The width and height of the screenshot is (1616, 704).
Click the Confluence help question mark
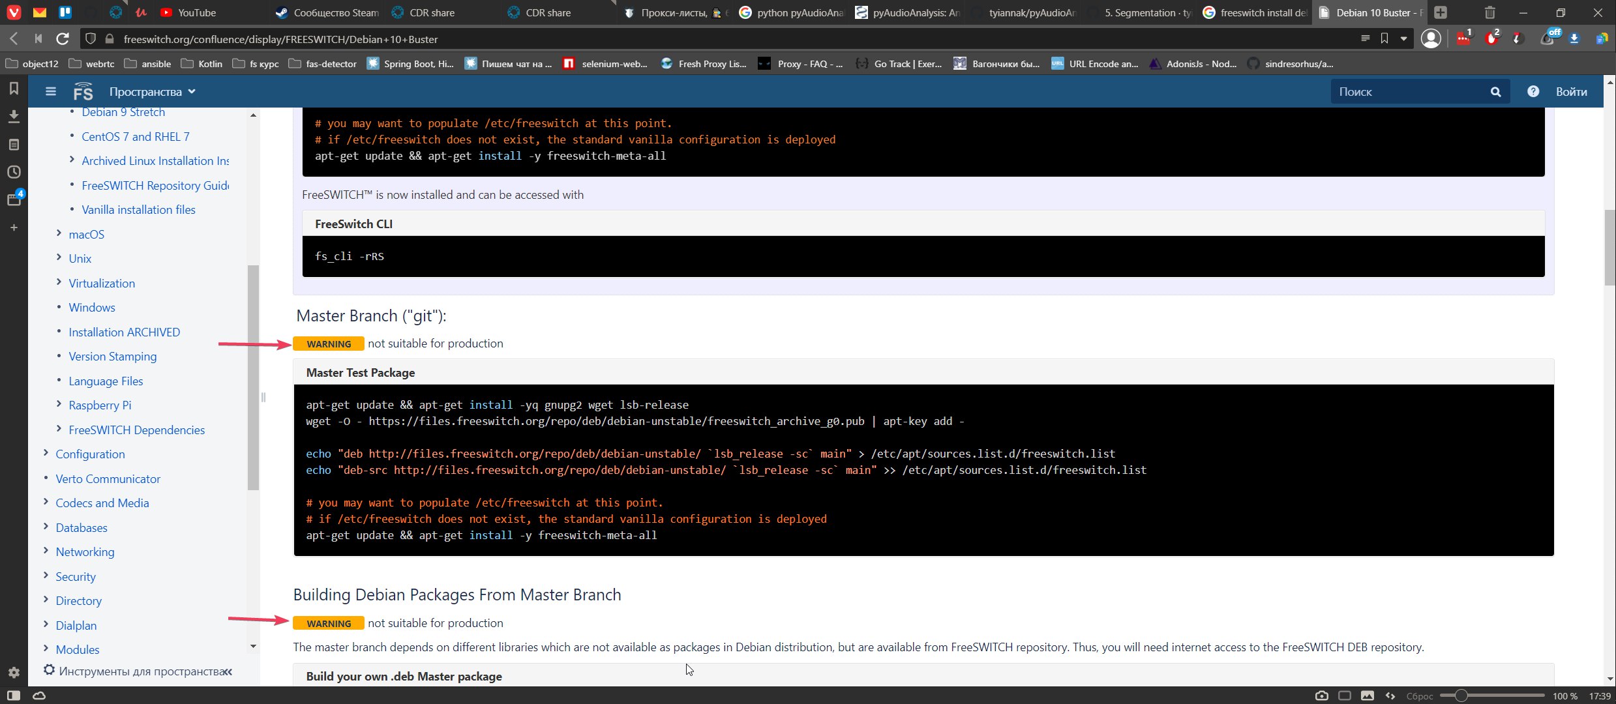click(x=1533, y=91)
